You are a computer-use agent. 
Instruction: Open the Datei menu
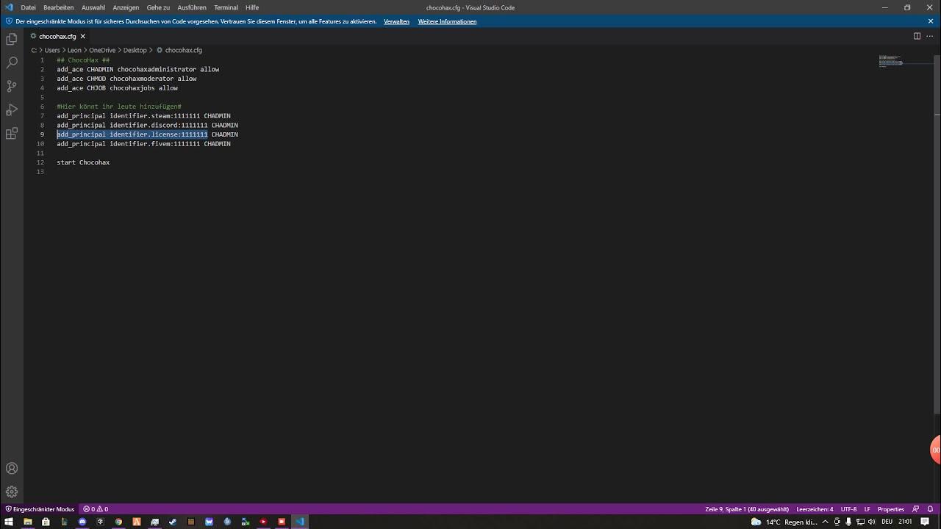[28, 7]
